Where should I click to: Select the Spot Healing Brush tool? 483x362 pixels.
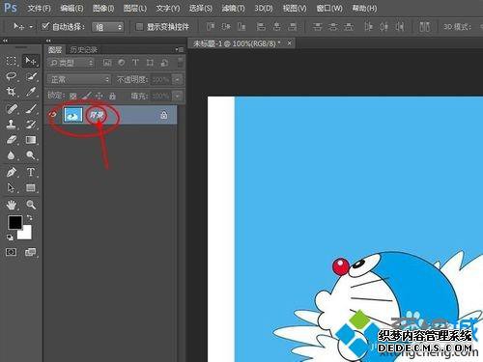[12, 108]
